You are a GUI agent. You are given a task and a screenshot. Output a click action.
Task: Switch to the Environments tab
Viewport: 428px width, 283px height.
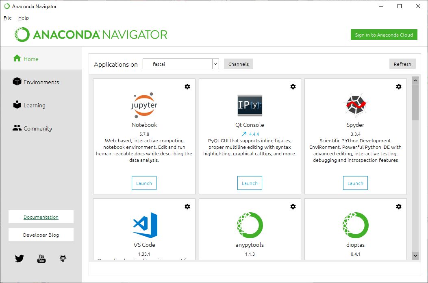41,82
